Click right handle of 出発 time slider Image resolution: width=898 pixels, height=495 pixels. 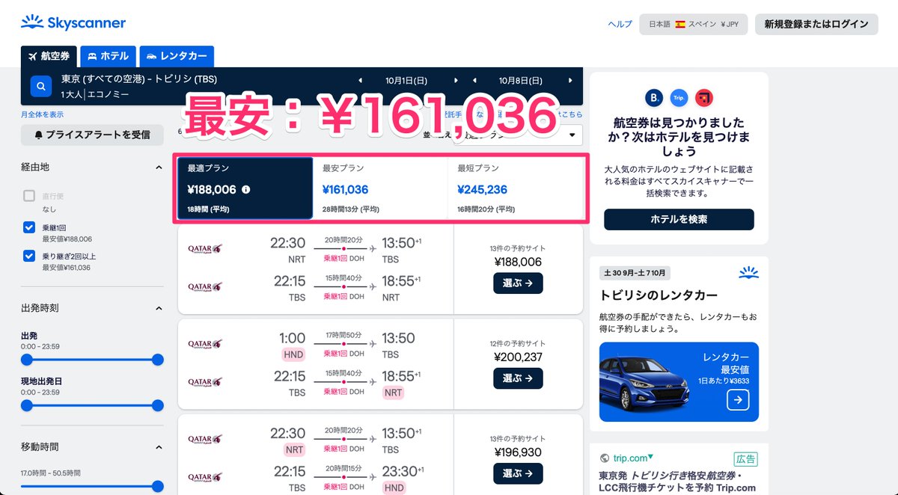pos(157,360)
